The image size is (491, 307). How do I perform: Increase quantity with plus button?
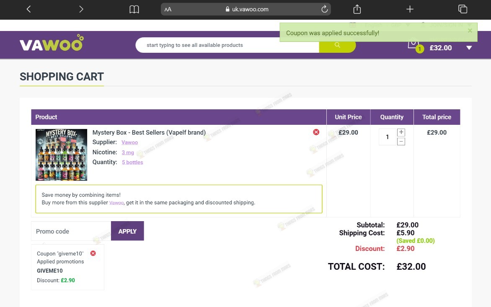[401, 132]
